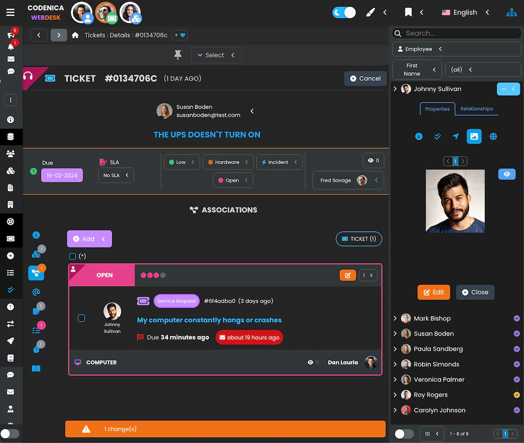Select the image tab icon in Johnny Sullivan's properties
This screenshot has height=443, width=524.
(474, 136)
